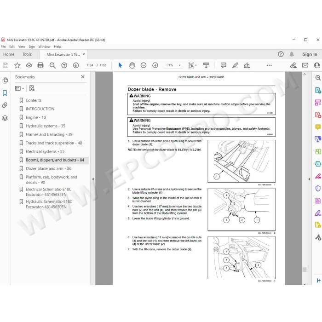Open the Sign menu

click(x=32, y=46)
